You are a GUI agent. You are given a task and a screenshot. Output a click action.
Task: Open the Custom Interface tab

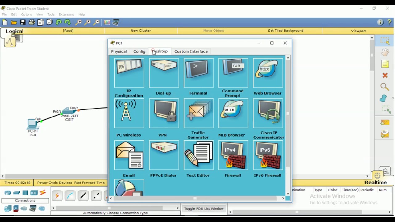[191, 51]
